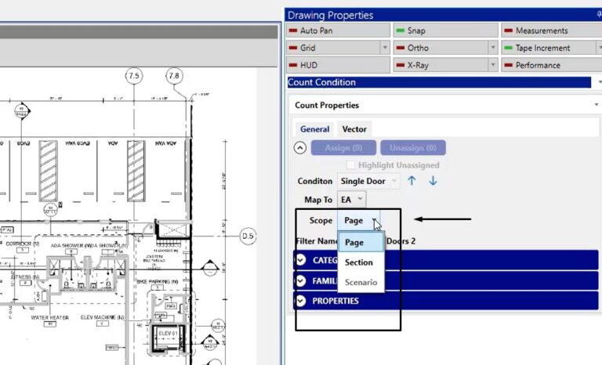Click grid bubble D.5 on drawing
Screen dimensions: 602x365
(x=248, y=236)
